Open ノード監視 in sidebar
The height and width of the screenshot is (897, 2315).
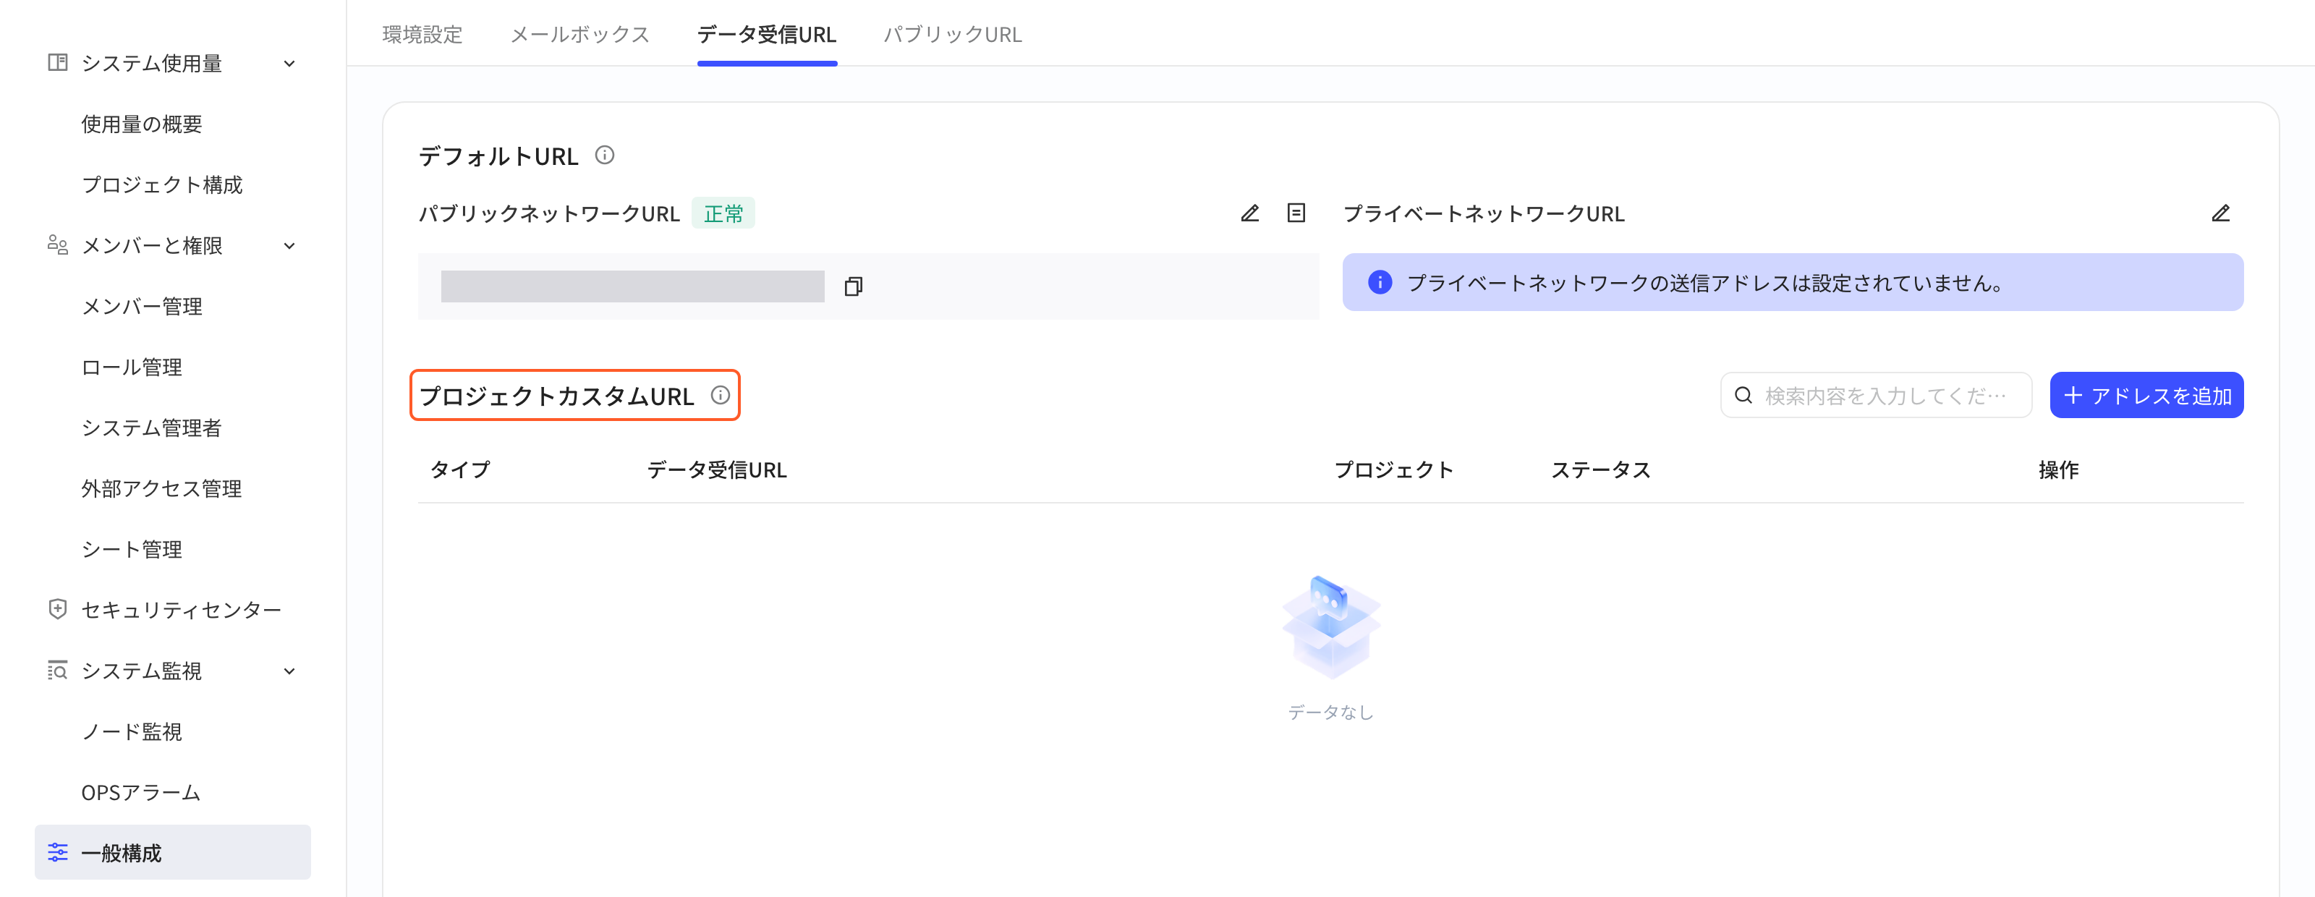click(x=132, y=731)
